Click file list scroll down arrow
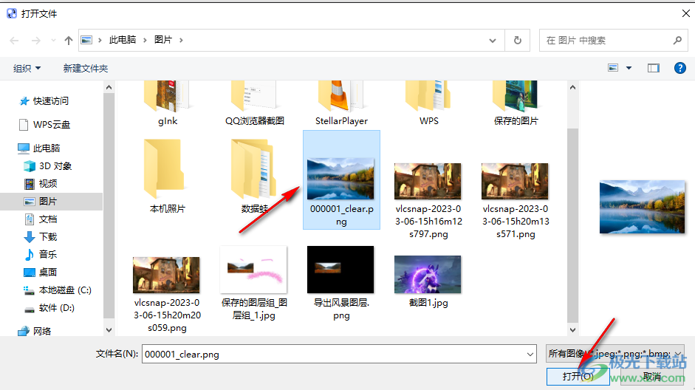 pos(572,330)
